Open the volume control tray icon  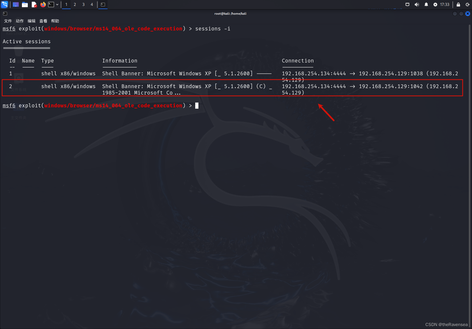[x=417, y=5]
